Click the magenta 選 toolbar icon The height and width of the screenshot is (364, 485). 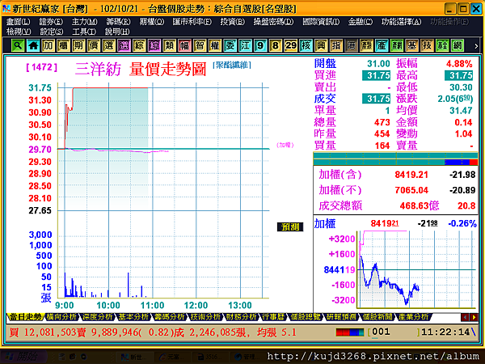[124, 46]
